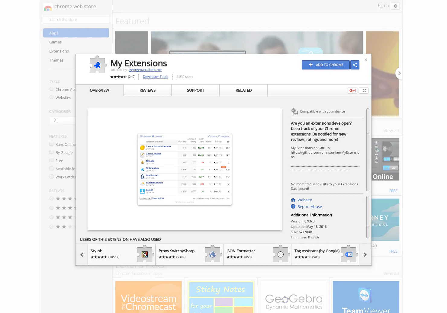Viewport: 447px width, 313px height.
Task: Open the Sticky Notes app tile
Action: [x=221, y=297]
